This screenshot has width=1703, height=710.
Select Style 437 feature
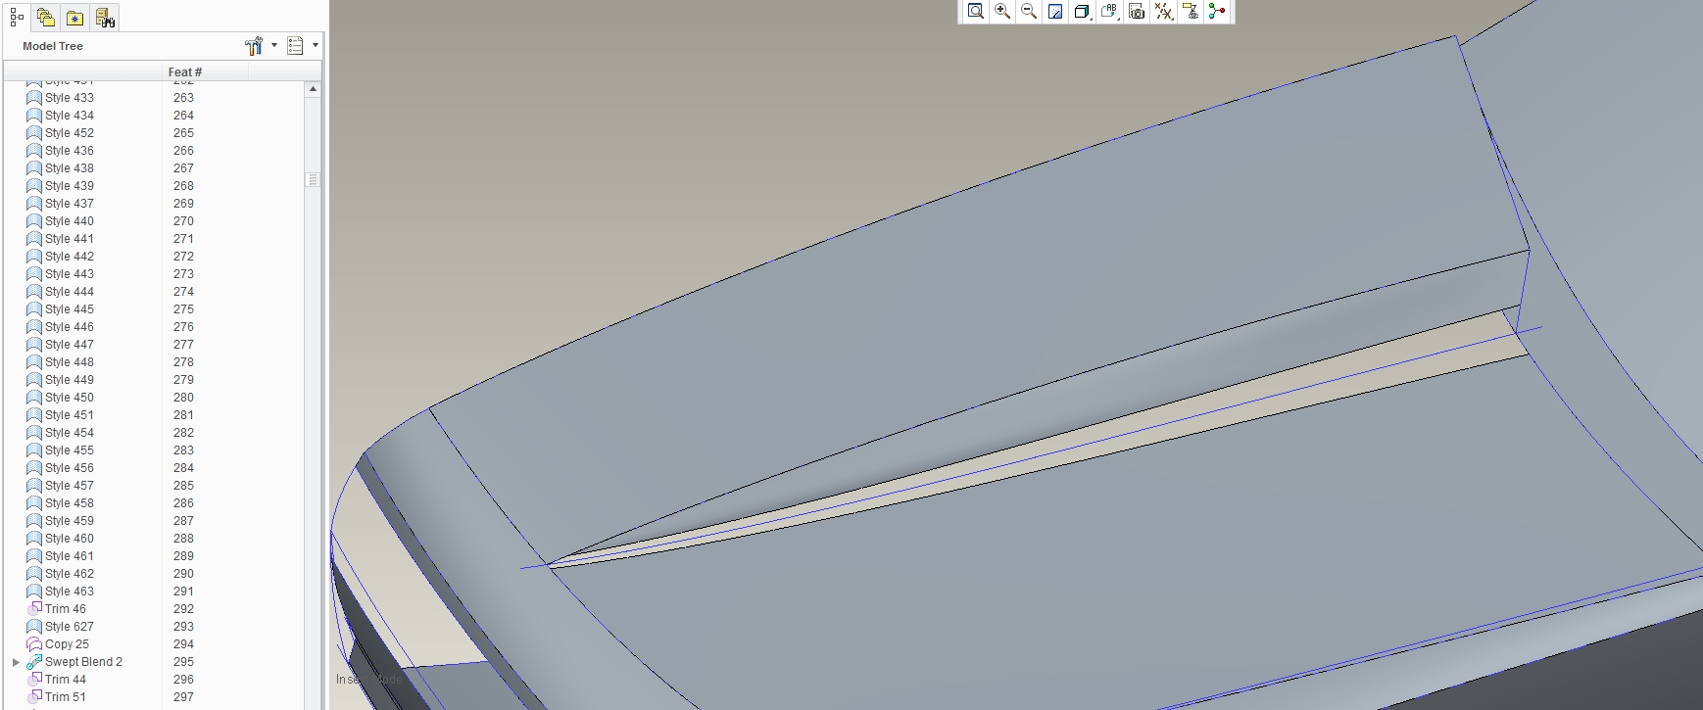(70, 204)
